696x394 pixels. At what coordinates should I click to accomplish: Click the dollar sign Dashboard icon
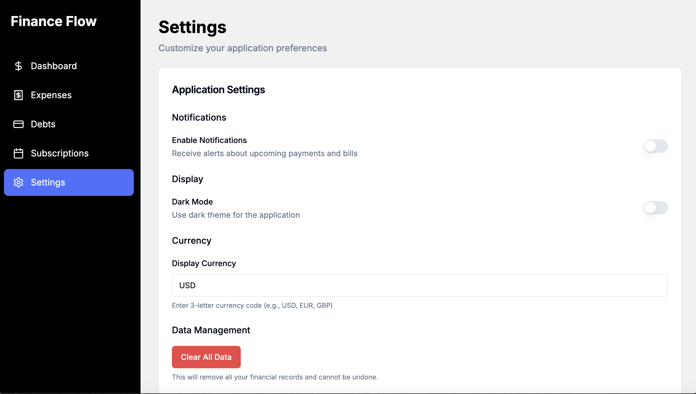[x=18, y=66]
